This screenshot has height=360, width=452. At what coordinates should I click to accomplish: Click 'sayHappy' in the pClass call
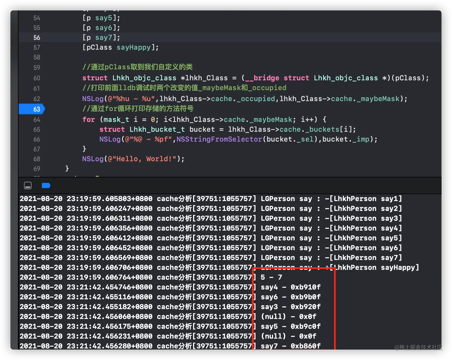pos(134,48)
